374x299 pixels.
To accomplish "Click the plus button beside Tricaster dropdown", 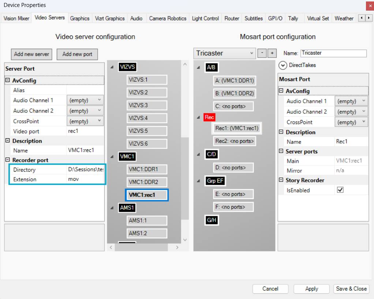I will pos(272,53).
